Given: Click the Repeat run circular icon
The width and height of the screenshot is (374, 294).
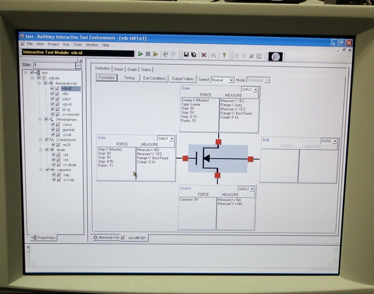Looking at the screenshot, I should click(165, 55).
